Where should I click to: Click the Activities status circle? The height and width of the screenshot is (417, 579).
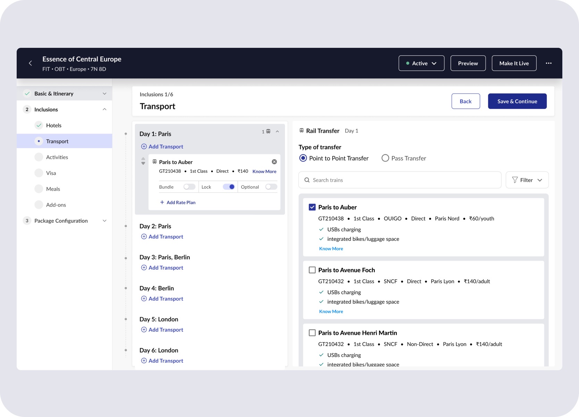point(39,157)
